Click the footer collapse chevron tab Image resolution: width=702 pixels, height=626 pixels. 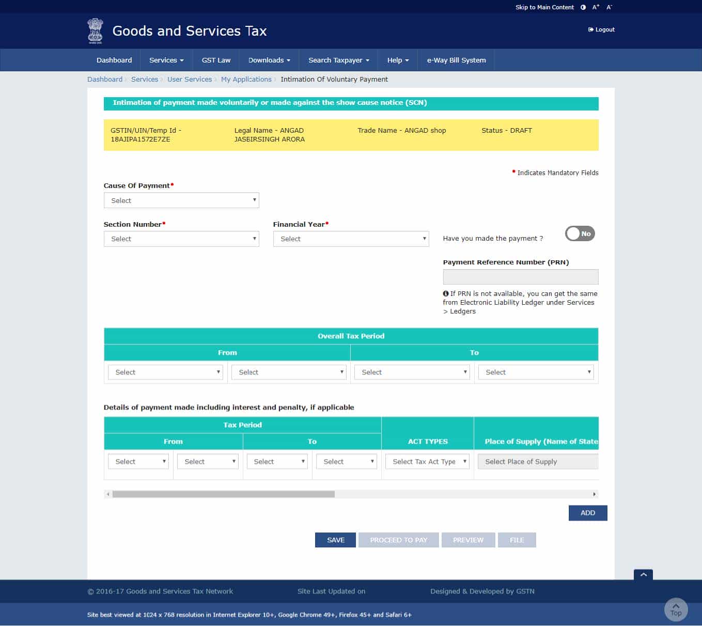coord(643,574)
